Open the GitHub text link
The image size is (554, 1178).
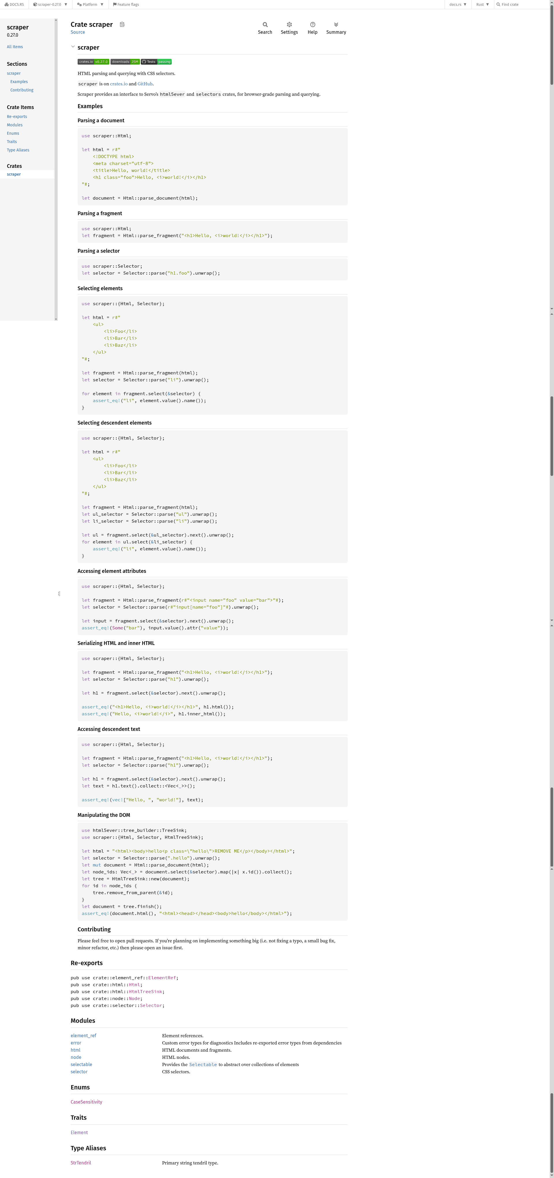point(145,84)
